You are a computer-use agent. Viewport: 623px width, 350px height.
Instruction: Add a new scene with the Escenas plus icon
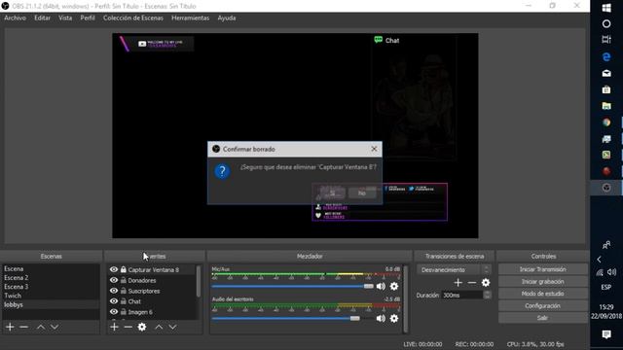pos(11,327)
